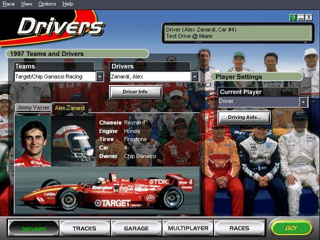Go to the RACES section
Viewport: 320px width, 240px height.
click(x=239, y=228)
